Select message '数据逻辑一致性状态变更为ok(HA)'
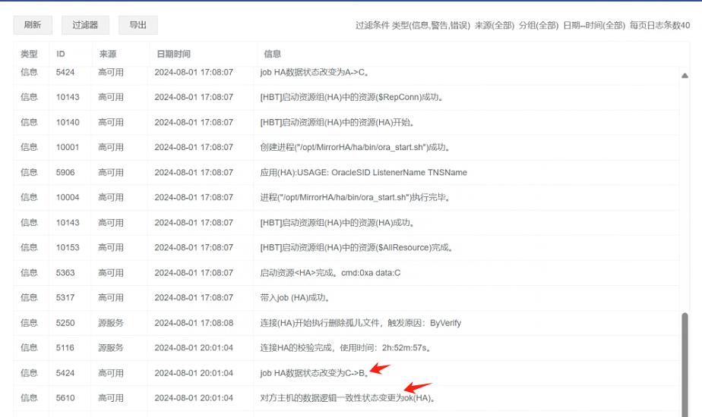The width and height of the screenshot is (702, 417). tap(348, 398)
